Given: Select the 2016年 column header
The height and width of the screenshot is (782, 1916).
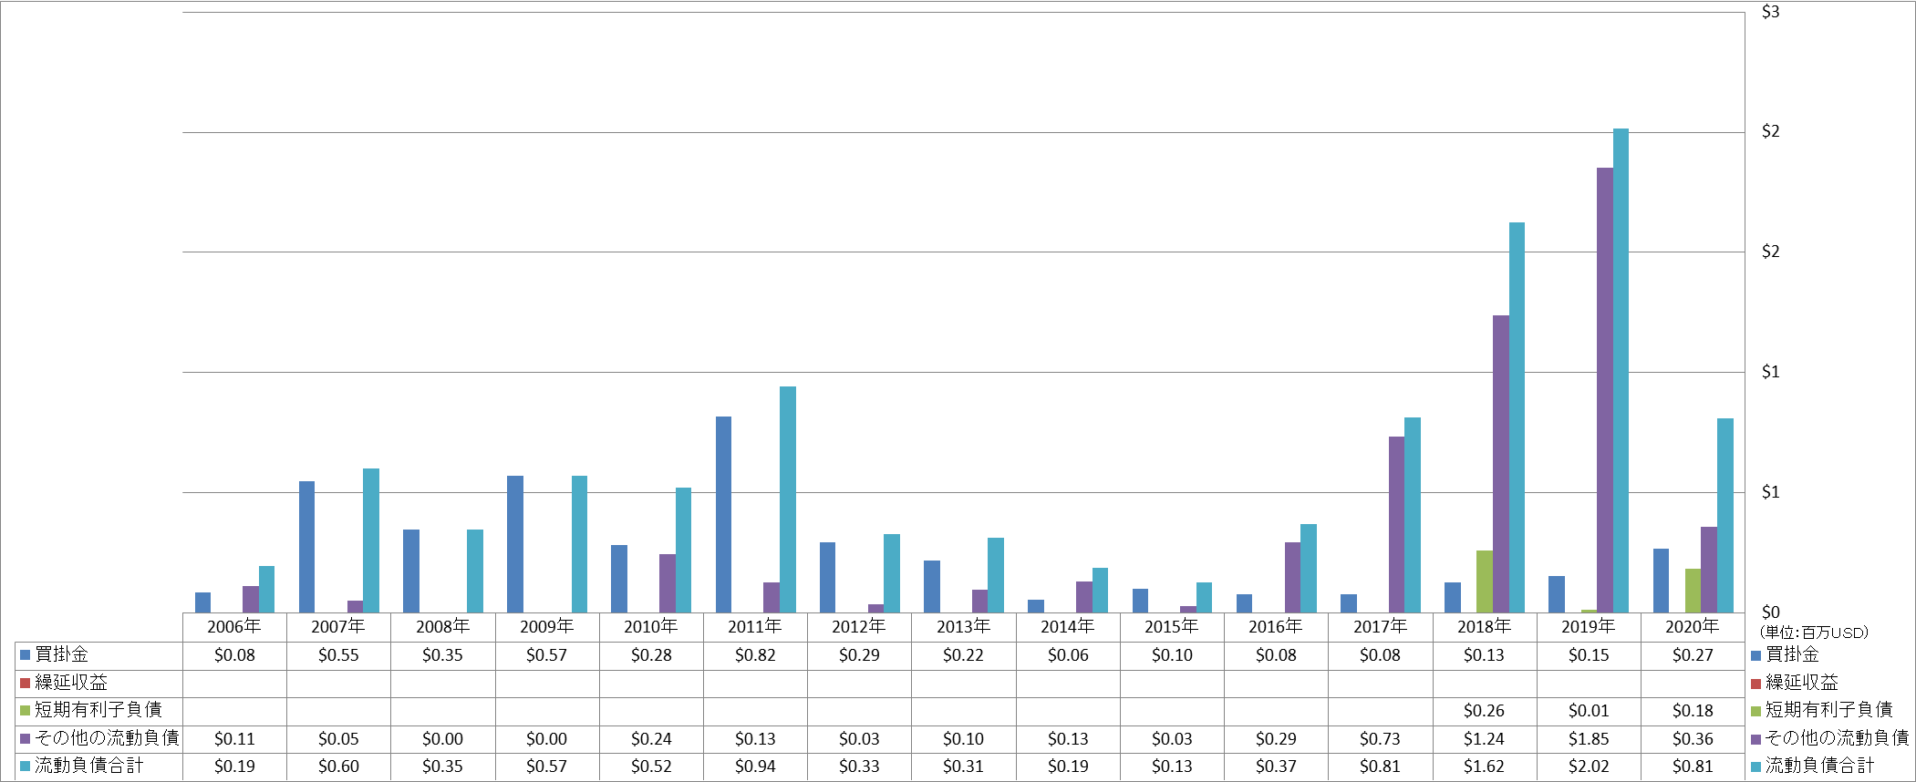Looking at the screenshot, I should point(1276,626).
